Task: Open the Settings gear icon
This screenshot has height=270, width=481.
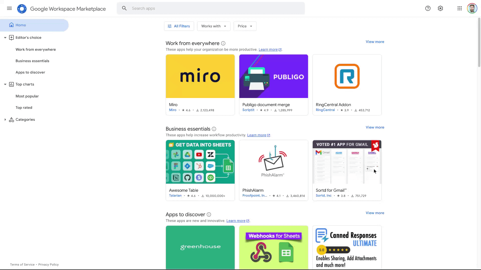Action: click(440, 8)
